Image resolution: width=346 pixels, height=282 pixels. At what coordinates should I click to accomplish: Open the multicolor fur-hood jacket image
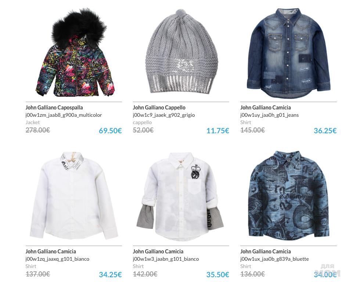75,52
